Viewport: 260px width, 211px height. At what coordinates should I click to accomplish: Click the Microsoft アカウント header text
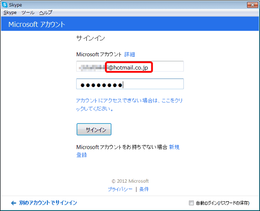(37, 25)
